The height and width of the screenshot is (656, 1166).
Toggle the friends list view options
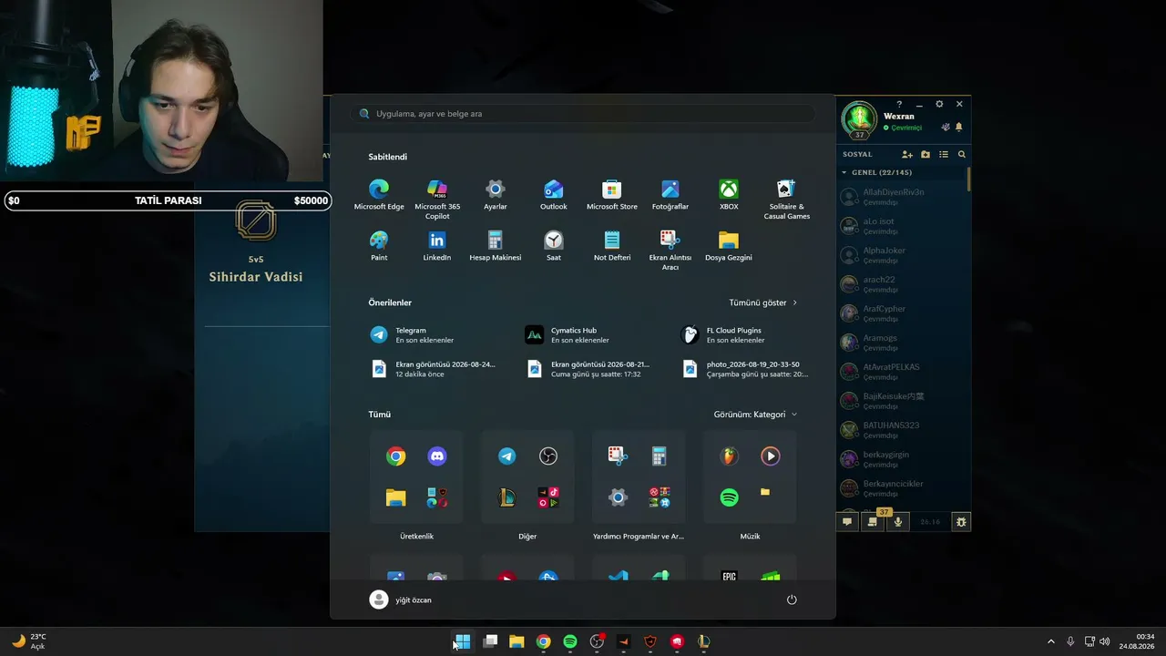pyautogui.click(x=944, y=155)
